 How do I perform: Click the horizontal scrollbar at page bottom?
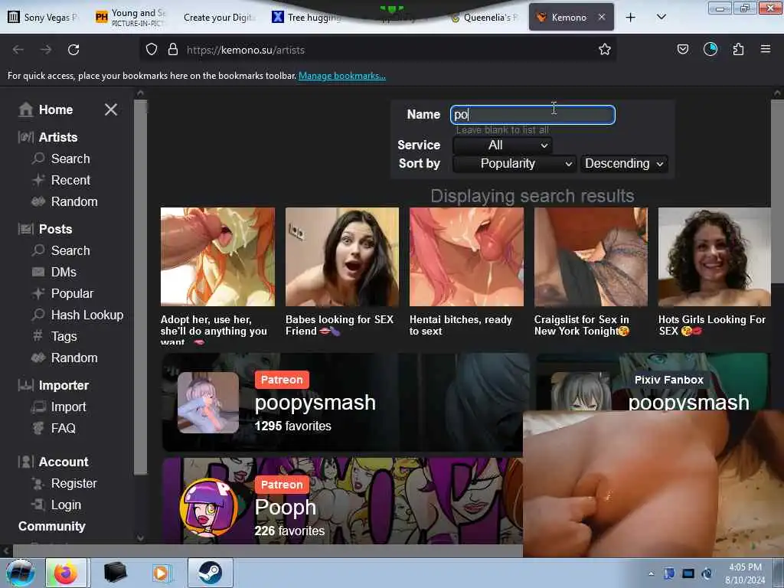[267, 551]
